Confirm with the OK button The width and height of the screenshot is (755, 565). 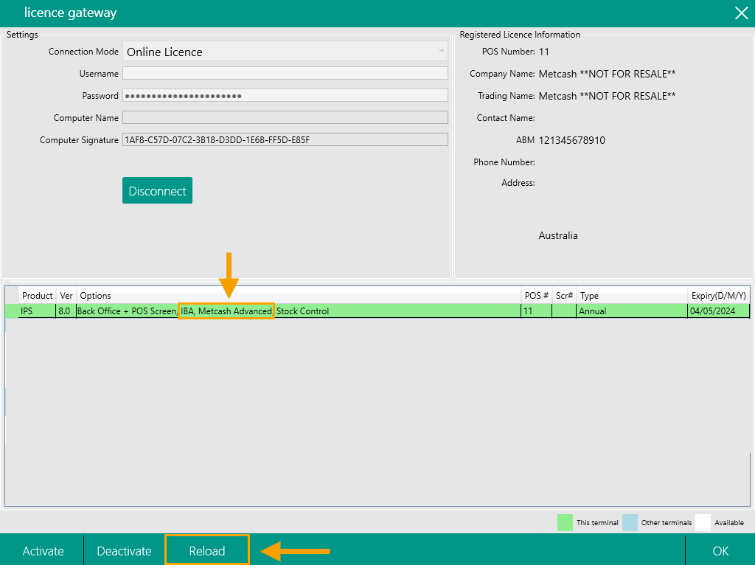[x=720, y=550]
